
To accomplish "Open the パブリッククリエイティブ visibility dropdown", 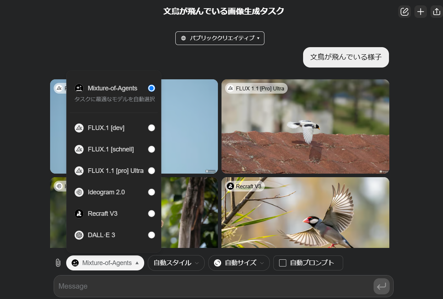I will 220,38.
